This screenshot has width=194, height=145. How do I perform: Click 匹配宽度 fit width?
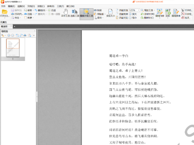click(122, 14)
